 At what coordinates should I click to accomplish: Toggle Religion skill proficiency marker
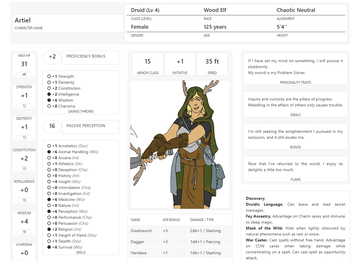tap(49, 230)
